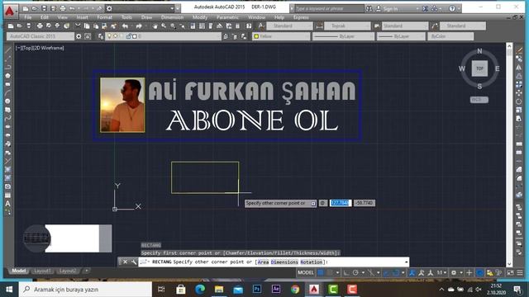Choose the Rotation option in command line
Viewport: 529px width, 297px height.
311,262
